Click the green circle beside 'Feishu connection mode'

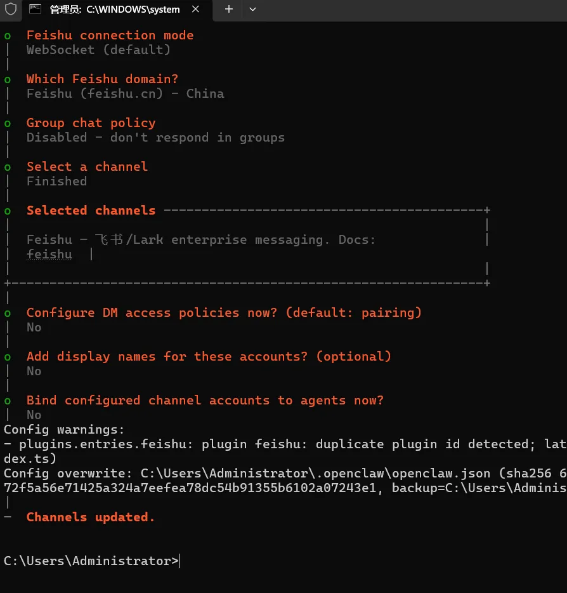coord(8,36)
